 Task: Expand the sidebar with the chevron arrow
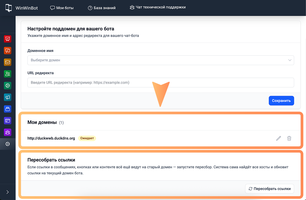[x=8, y=192]
